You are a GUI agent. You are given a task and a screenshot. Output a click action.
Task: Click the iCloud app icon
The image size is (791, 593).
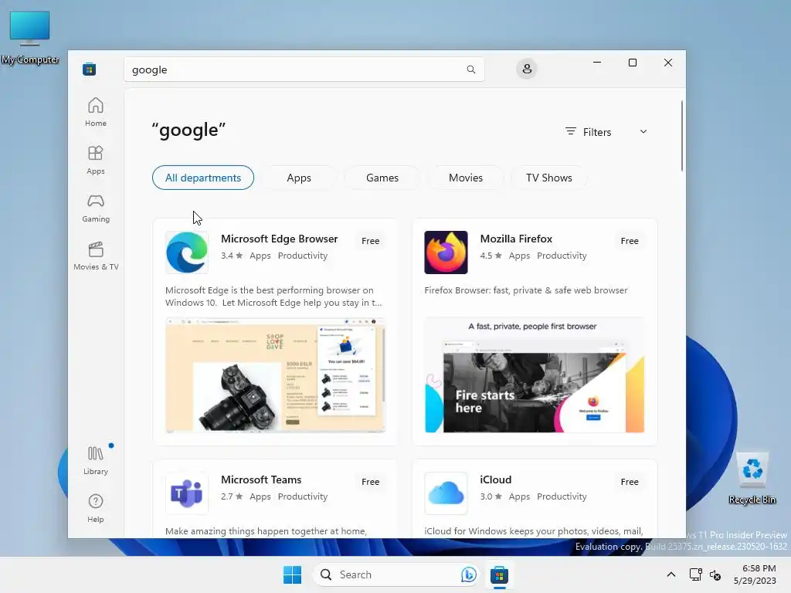pyautogui.click(x=446, y=493)
